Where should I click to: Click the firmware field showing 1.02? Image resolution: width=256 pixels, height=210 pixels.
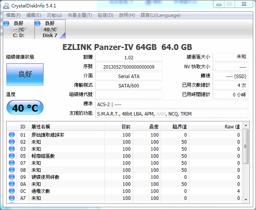[x=129, y=57]
